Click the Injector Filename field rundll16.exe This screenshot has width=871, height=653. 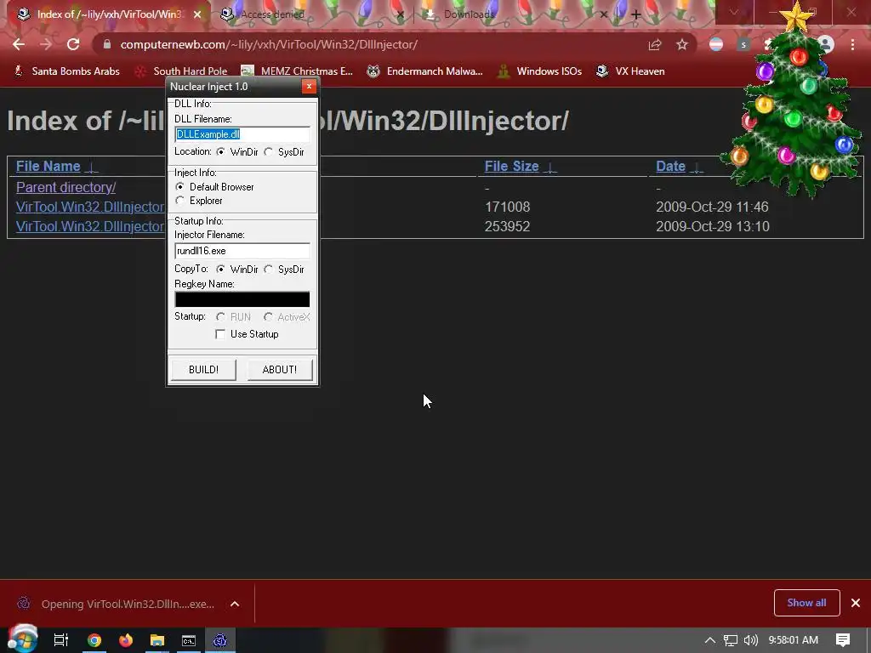point(242,251)
